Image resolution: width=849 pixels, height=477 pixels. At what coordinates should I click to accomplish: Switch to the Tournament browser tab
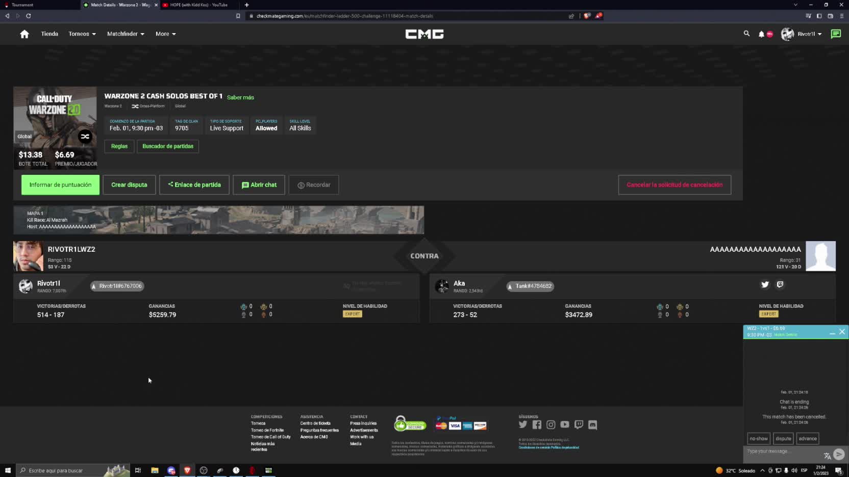[x=40, y=5]
